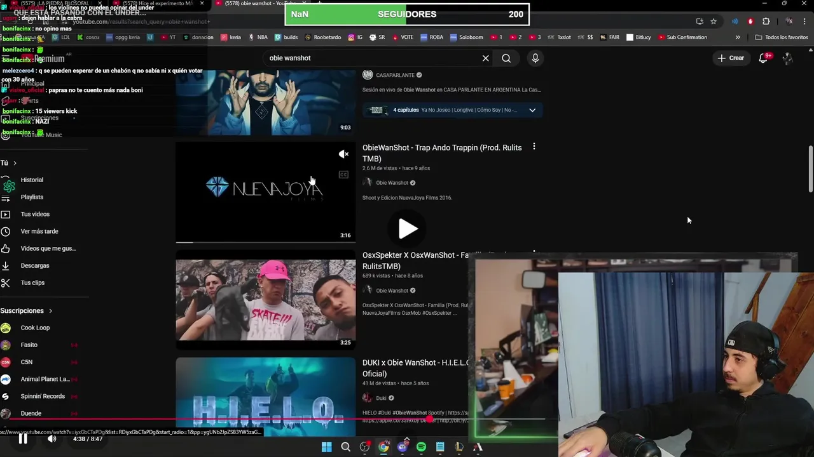Image resolution: width=814 pixels, height=457 pixels.
Task: Expand the '4 capítulos' chapters chevron
Action: point(532,110)
